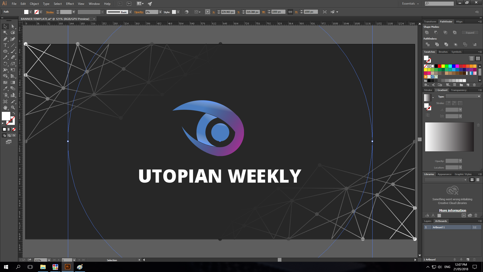Toggle Constrain Width and Height Proportions link
Viewport: 483px width, 272px height.
tap(290, 12)
